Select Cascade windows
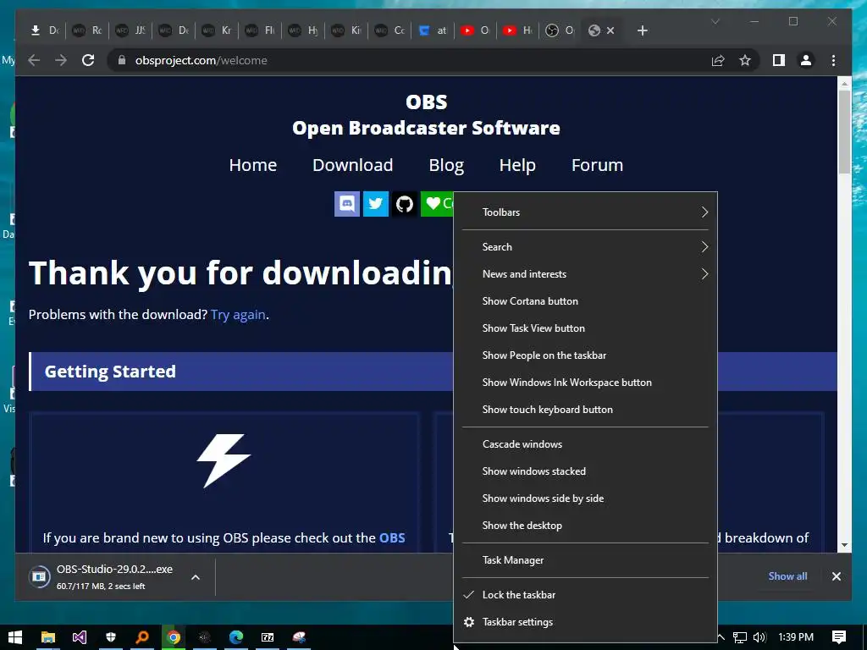This screenshot has height=650, width=867. [x=586, y=444]
